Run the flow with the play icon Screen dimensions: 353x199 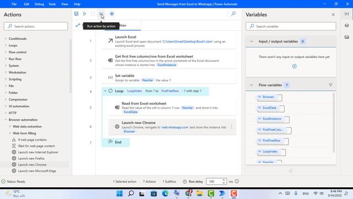coord(84,14)
